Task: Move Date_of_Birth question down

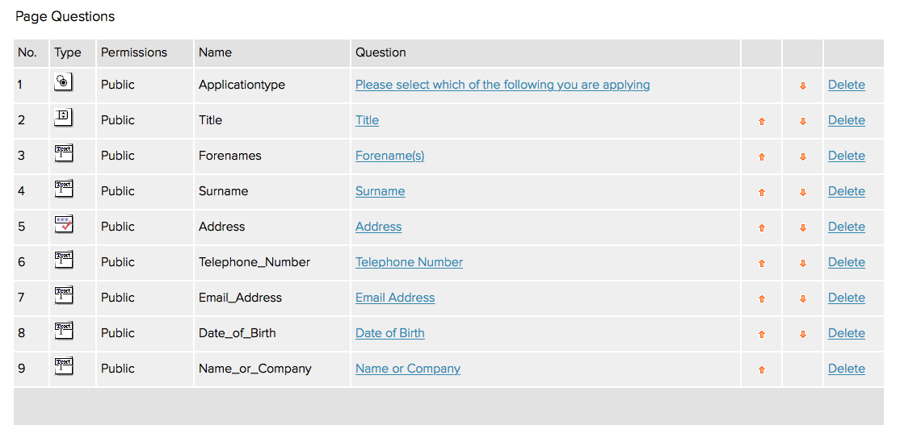Action: 803,335
